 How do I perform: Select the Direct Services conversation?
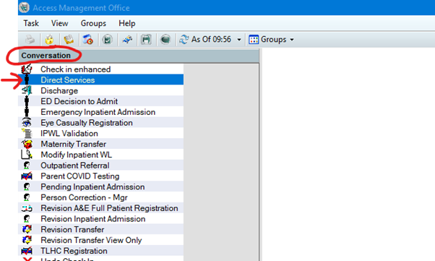click(x=101, y=80)
